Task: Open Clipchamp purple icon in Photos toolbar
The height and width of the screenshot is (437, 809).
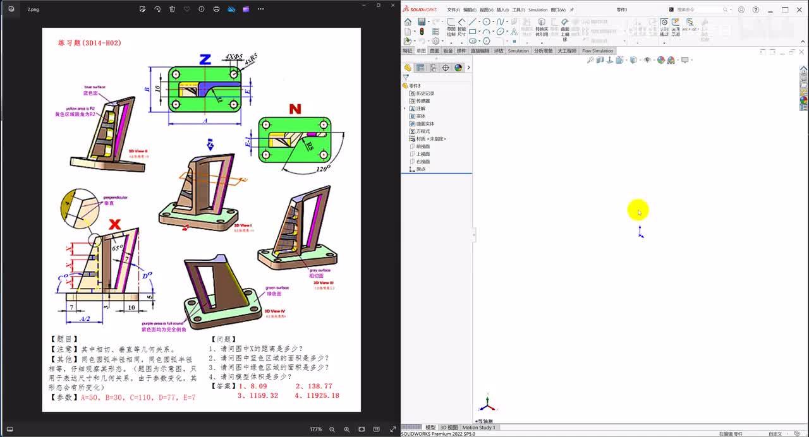Action: [x=246, y=9]
